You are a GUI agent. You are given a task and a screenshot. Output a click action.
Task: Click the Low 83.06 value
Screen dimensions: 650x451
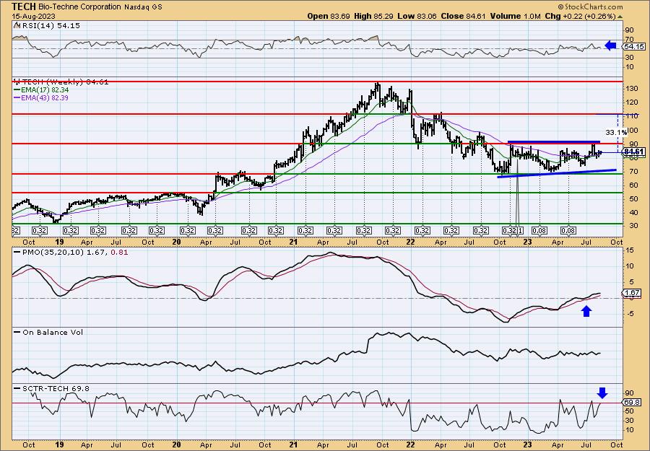(416, 16)
